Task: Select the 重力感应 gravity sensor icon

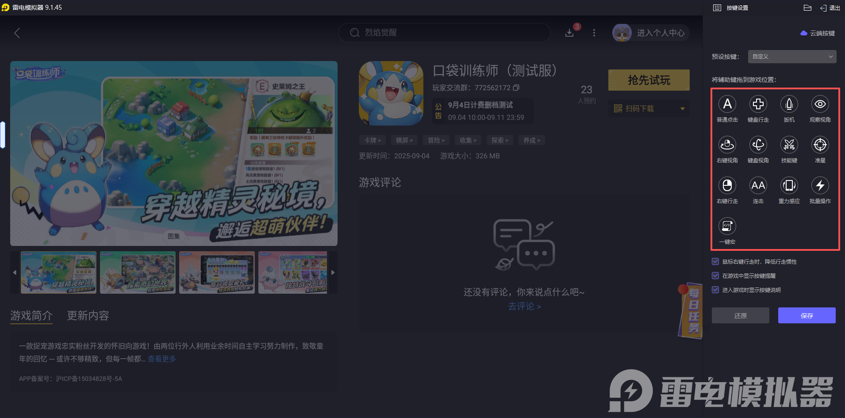Action: [x=789, y=186]
